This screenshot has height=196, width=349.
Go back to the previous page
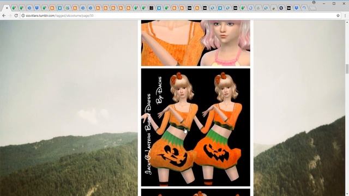pos(4,16)
